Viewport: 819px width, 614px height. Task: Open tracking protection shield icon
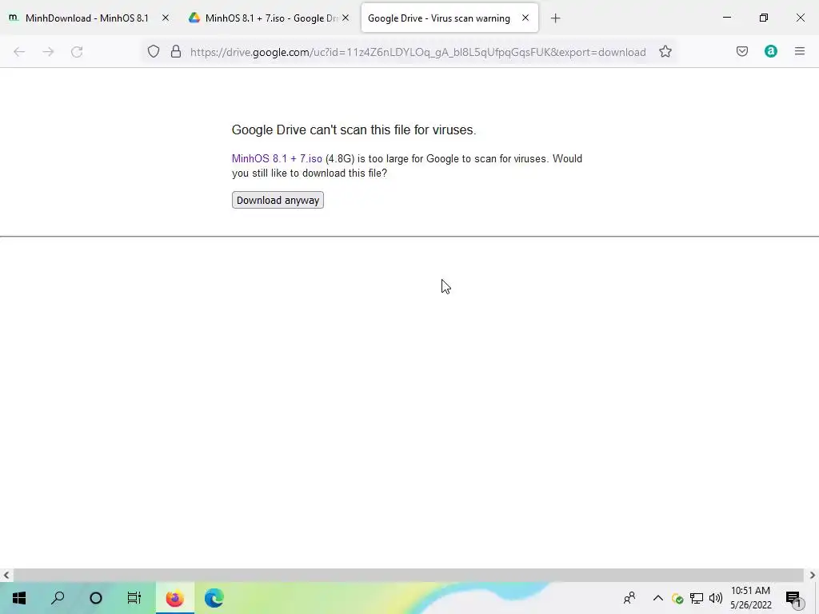pyautogui.click(x=153, y=52)
